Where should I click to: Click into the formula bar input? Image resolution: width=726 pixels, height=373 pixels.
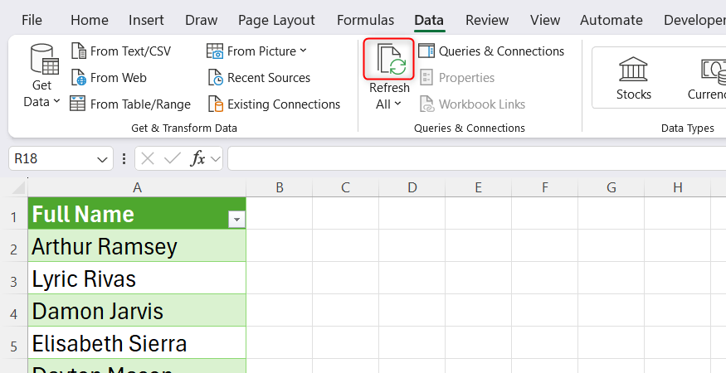click(x=476, y=159)
